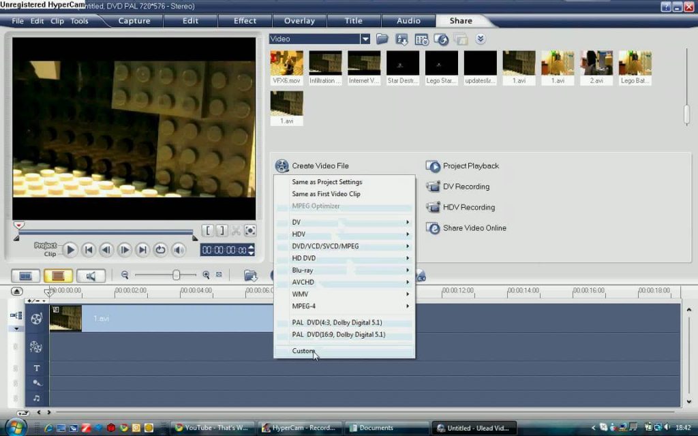Image resolution: width=698 pixels, height=436 pixels.
Task: Click the Sort clips by date icon
Action: (x=421, y=40)
